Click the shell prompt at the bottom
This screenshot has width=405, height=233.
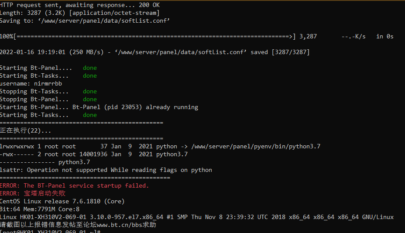point(50,231)
